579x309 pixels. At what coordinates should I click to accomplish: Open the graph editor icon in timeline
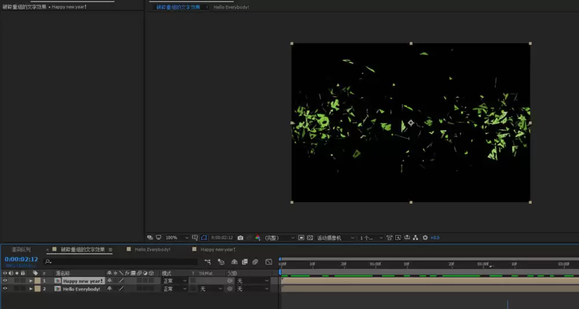pos(269,262)
